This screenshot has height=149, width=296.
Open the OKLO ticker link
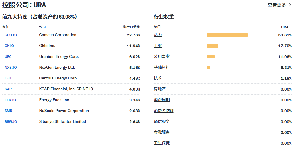point(9,46)
